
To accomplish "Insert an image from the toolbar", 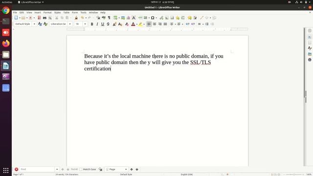I will click(123, 18).
